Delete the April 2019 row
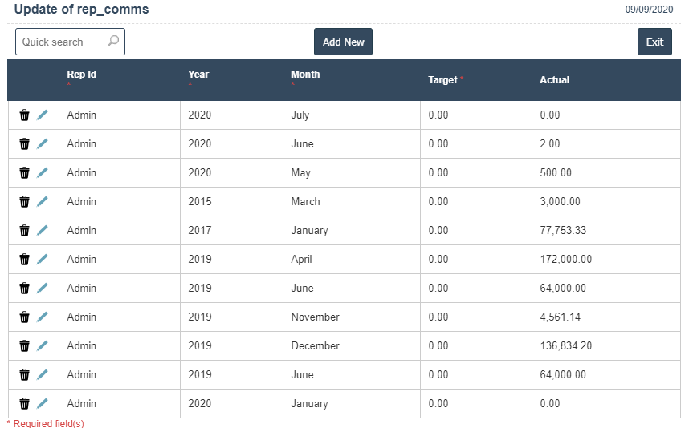 point(25,260)
